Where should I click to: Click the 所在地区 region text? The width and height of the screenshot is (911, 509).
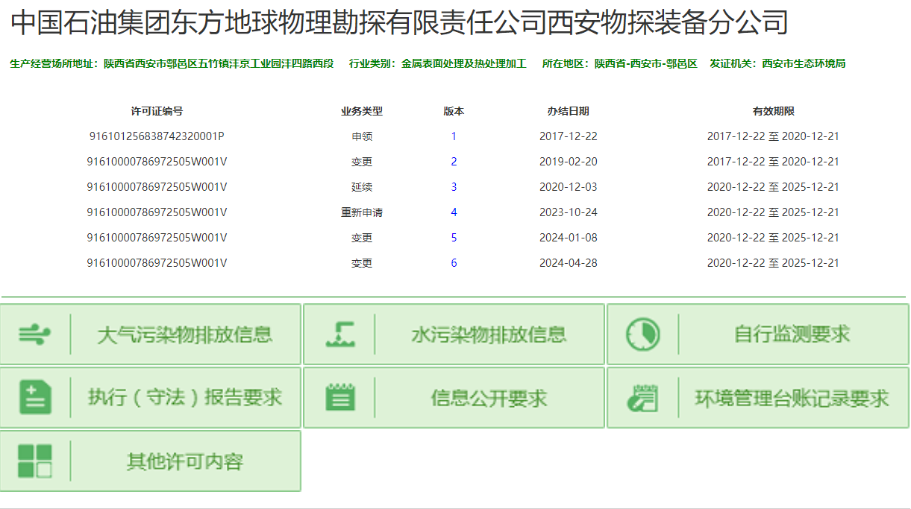[620, 63]
